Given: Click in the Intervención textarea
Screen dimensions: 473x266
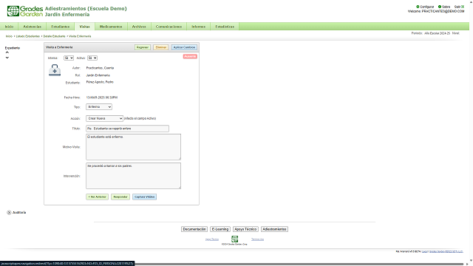Looking at the screenshot, I should pyautogui.click(x=133, y=176).
